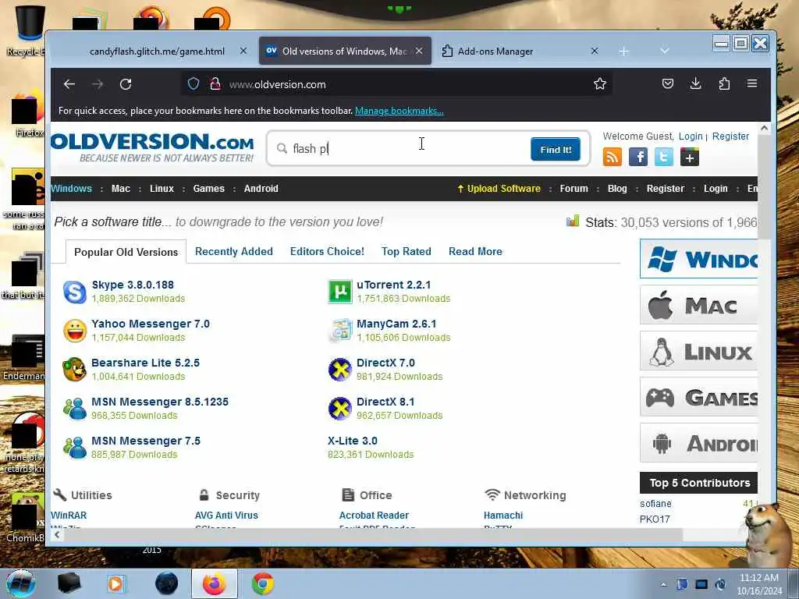Click the horizontal scrollbar left arrow
799x599 pixels.
[57, 534]
